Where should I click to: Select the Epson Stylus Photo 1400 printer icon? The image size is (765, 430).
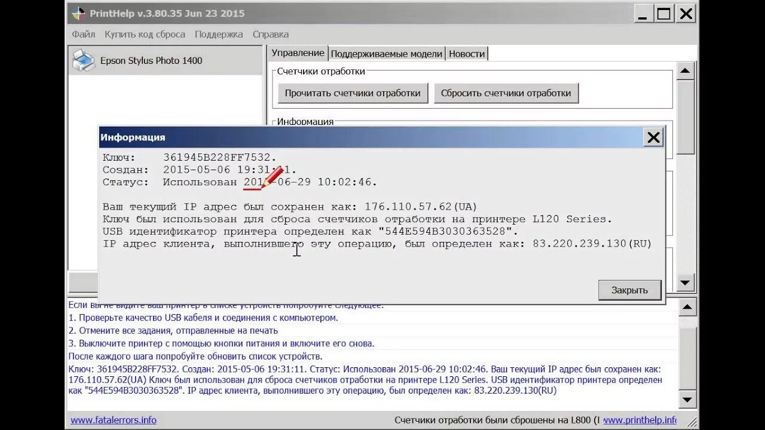[x=84, y=60]
